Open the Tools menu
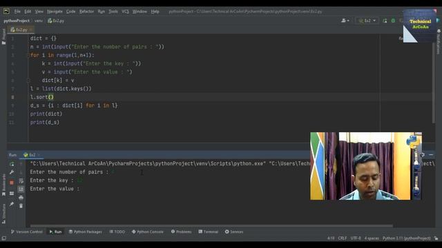This screenshot has height=248, width=442. pos(113,12)
